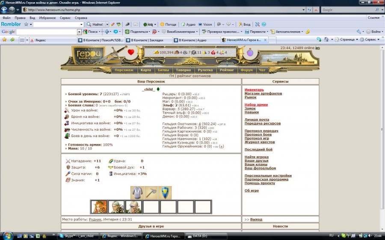
Task: Switch to В Контакте Закладки tab
Action: click(x=148, y=40)
